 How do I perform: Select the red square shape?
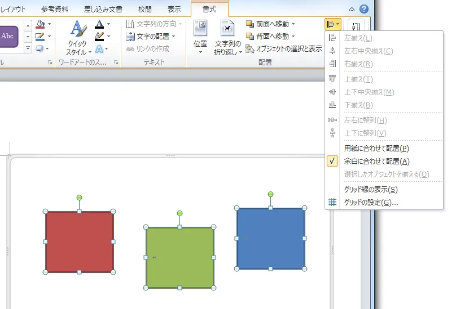(79, 241)
